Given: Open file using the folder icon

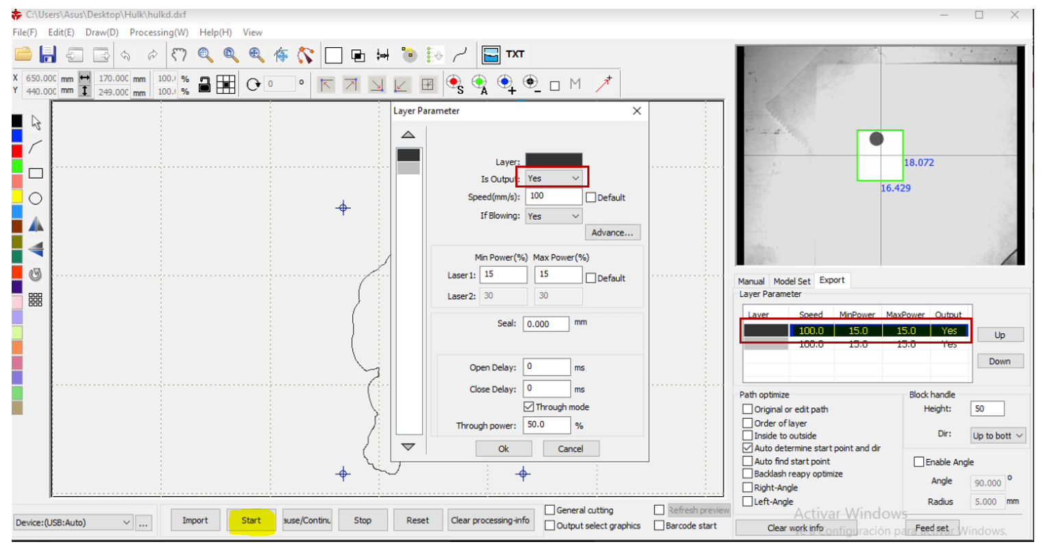Looking at the screenshot, I should [23, 55].
